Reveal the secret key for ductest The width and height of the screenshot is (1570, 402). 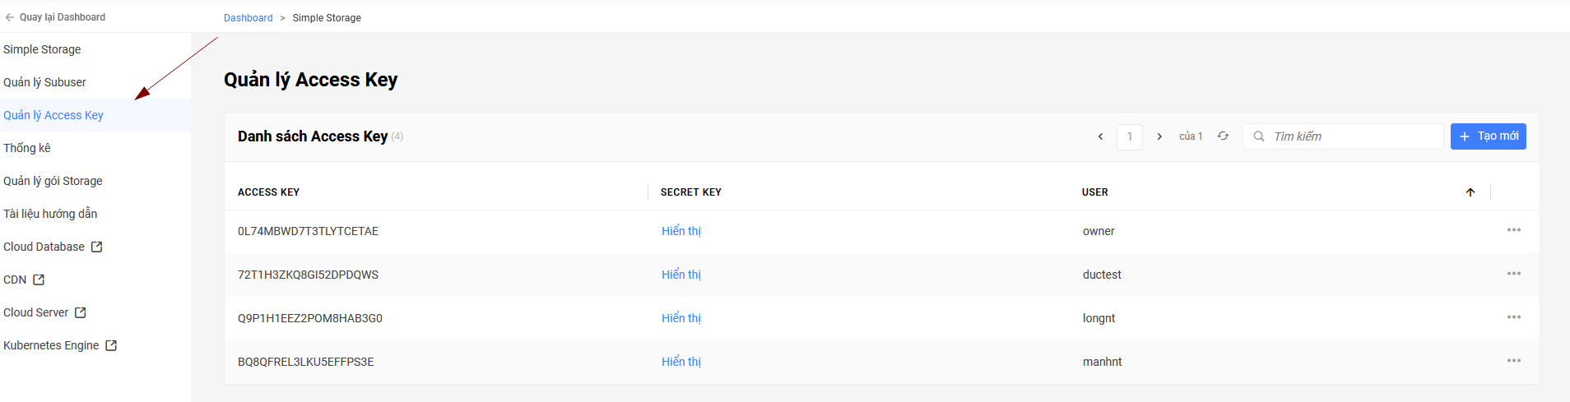(x=680, y=275)
